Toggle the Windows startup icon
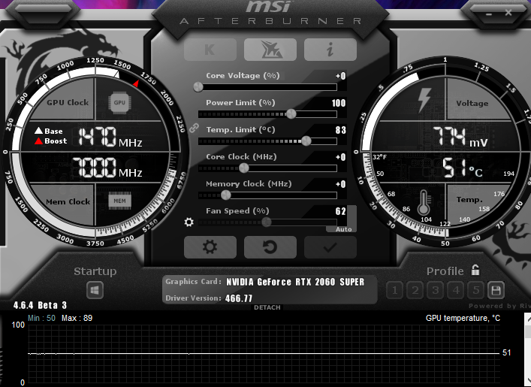 point(95,290)
